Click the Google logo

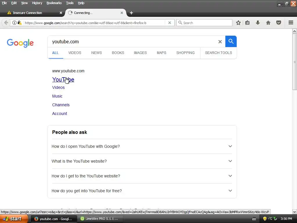[20, 43]
